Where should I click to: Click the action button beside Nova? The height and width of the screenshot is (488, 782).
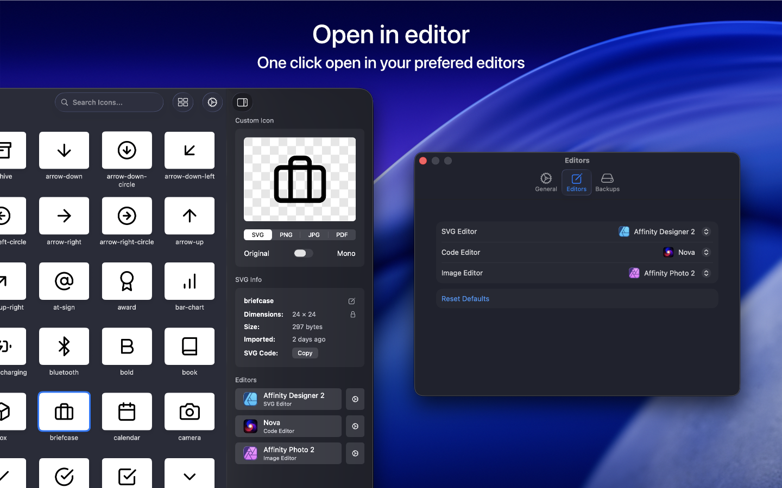coord(355,426)
